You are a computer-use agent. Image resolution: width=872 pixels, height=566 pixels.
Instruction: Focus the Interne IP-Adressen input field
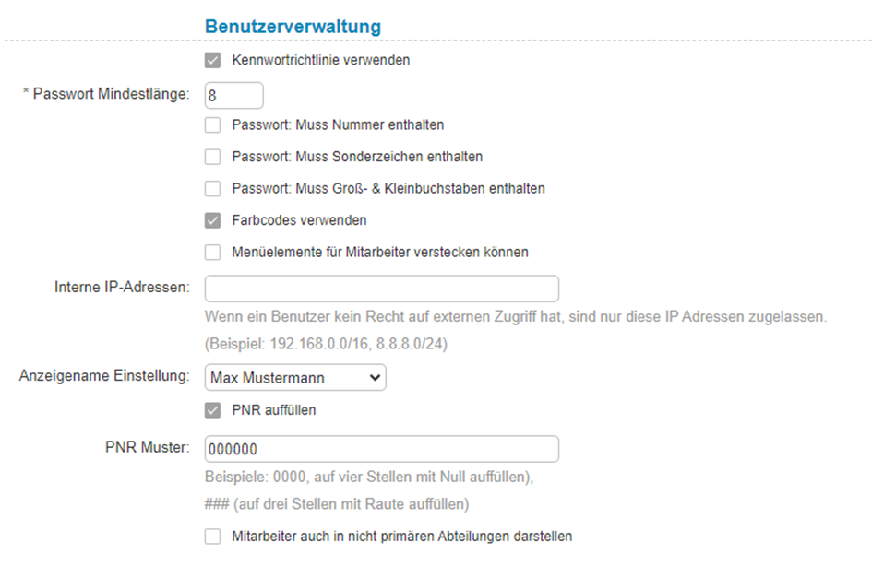(x=381, y=289)
